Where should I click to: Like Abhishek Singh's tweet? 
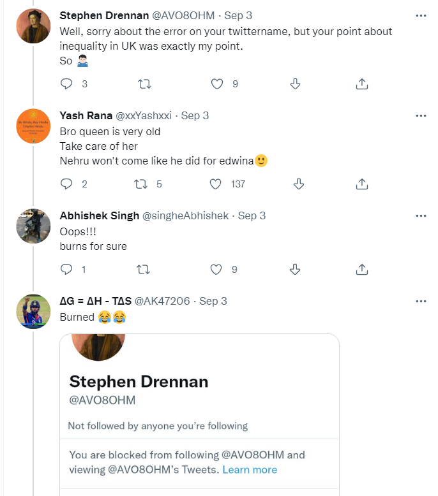coord(217,269)
